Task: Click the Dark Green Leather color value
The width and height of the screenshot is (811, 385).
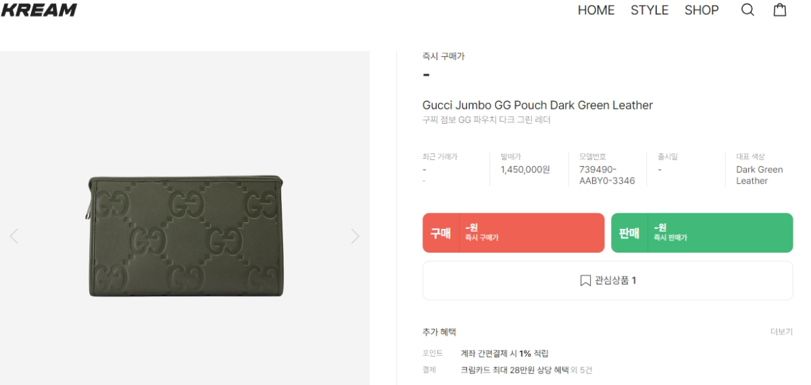Action: (x=759, y=175)
